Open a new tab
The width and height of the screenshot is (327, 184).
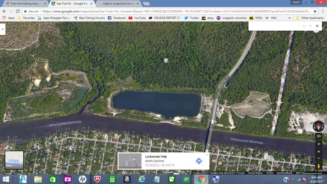pyautogui.click(x=146, y=4)
